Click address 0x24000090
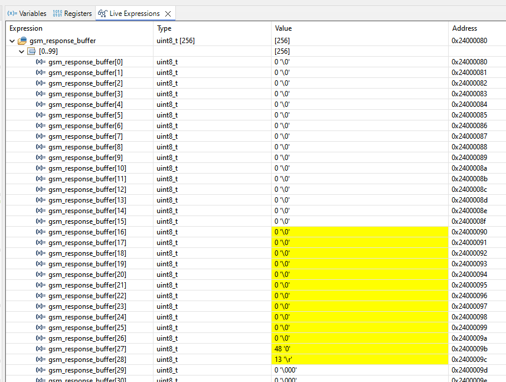This screenshot has height=382, width=506. (469, 232)
